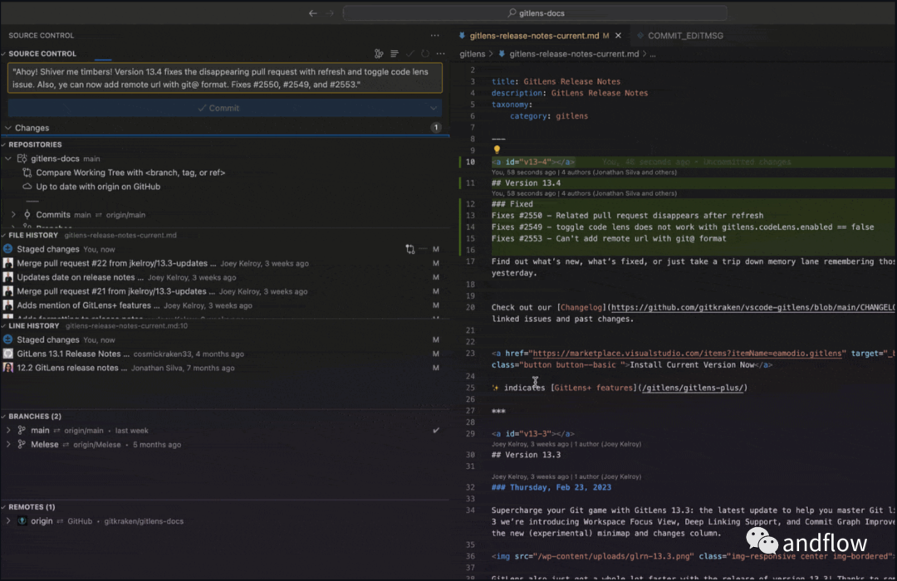
Task: Close the gitlens-release-notes-current.md tab
Action: (618, 36)
